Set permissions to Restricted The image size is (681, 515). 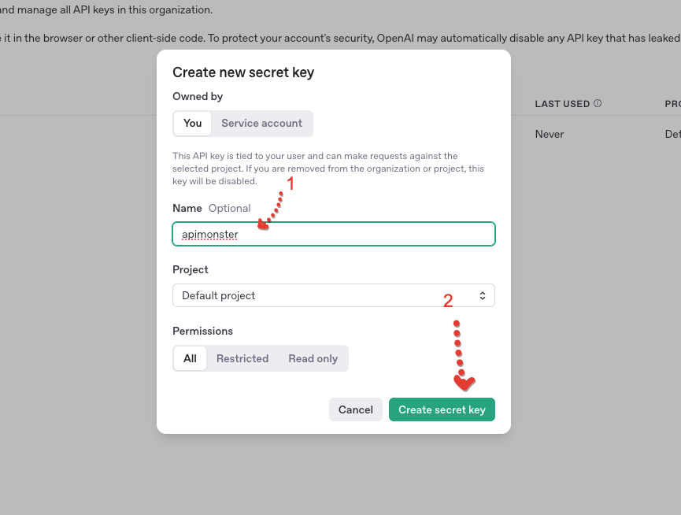point(242,358)
